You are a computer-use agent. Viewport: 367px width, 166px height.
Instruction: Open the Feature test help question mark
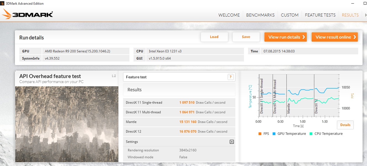(231, 77)
